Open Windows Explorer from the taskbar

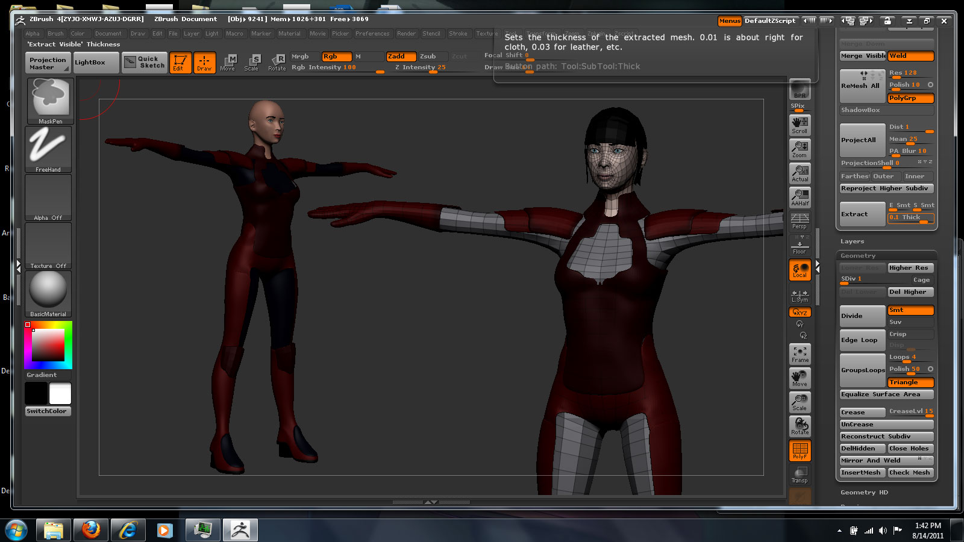pos(54,530)
